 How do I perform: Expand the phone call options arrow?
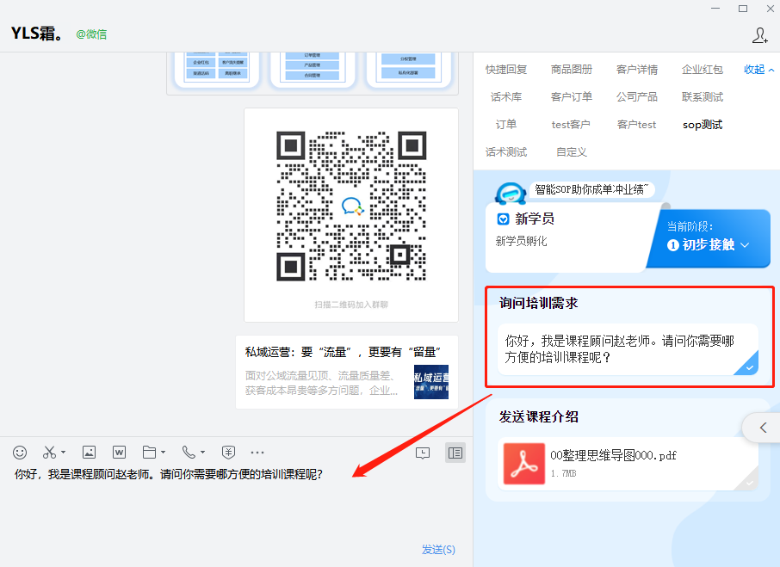click(x=202, y=453)
